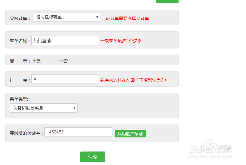Focus the 菜单名称 field containing 热门营销
Viewport: 246px width, 165px height.
[x=65, y=40]
